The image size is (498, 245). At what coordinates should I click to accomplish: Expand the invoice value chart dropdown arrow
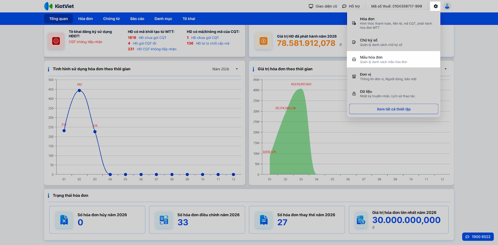[445, 69]
